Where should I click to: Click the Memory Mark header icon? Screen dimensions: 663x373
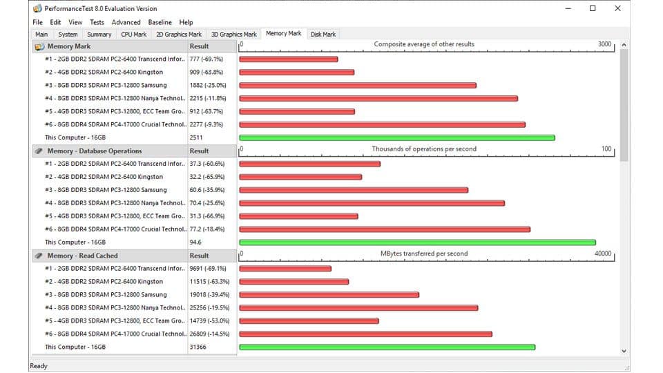pos(39,46)
